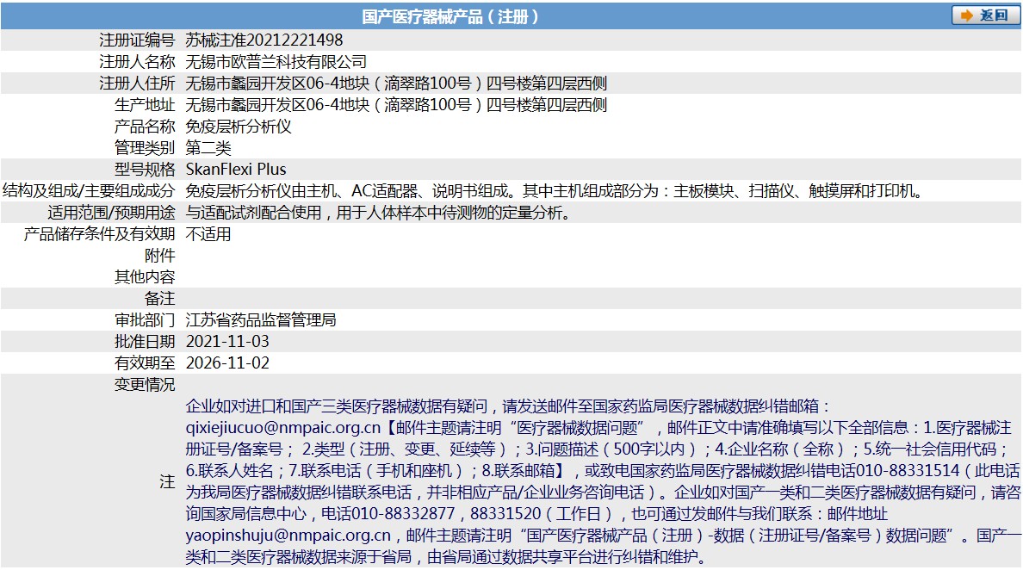Click the 生产地址 address value

[x=396, y=105]
